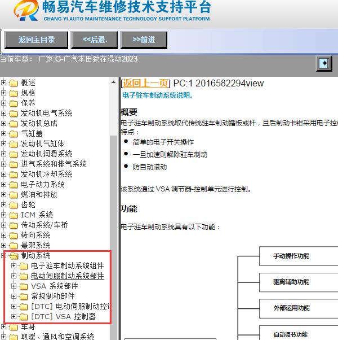
Task: Collapse the 制动系统 tree node
Action: tap(3, 255)
